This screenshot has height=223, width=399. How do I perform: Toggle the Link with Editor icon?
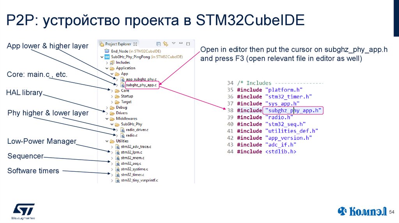(x=166, y=44)
